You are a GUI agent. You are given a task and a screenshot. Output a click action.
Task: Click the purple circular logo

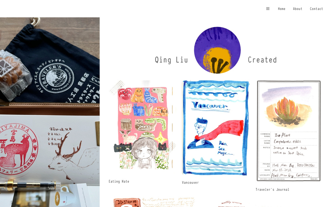point(217,50)
